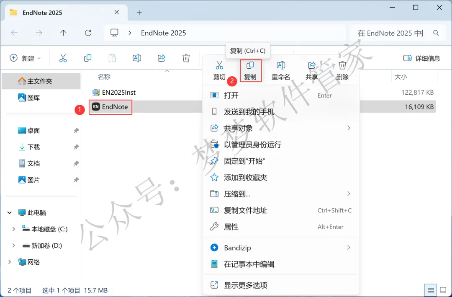Choose 复制文件地址
452x297 pixels.
point(281,210)
